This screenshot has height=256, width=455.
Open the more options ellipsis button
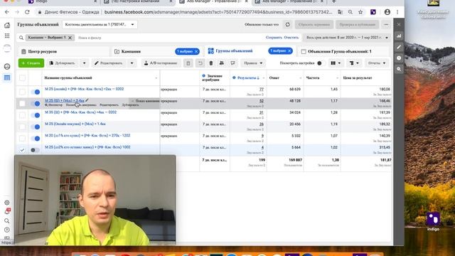(386, 24)
